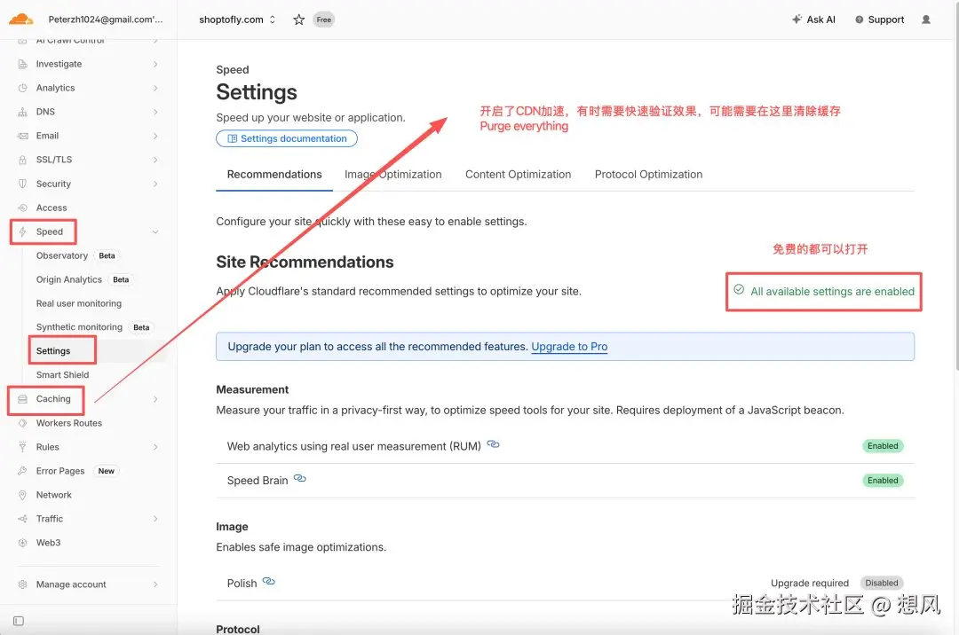Click the Web3 sidebar label

click(x=48, y=542)
